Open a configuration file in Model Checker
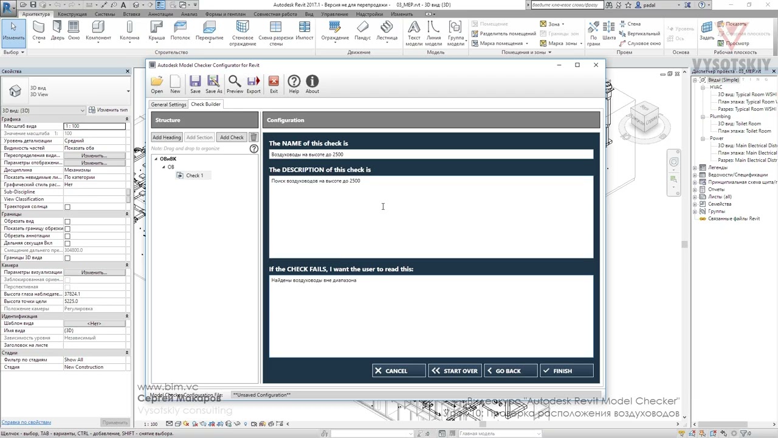 point(157,84)
